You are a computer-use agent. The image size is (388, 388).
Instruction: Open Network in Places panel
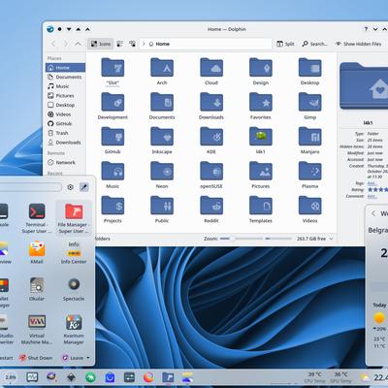tap(65, 162)
